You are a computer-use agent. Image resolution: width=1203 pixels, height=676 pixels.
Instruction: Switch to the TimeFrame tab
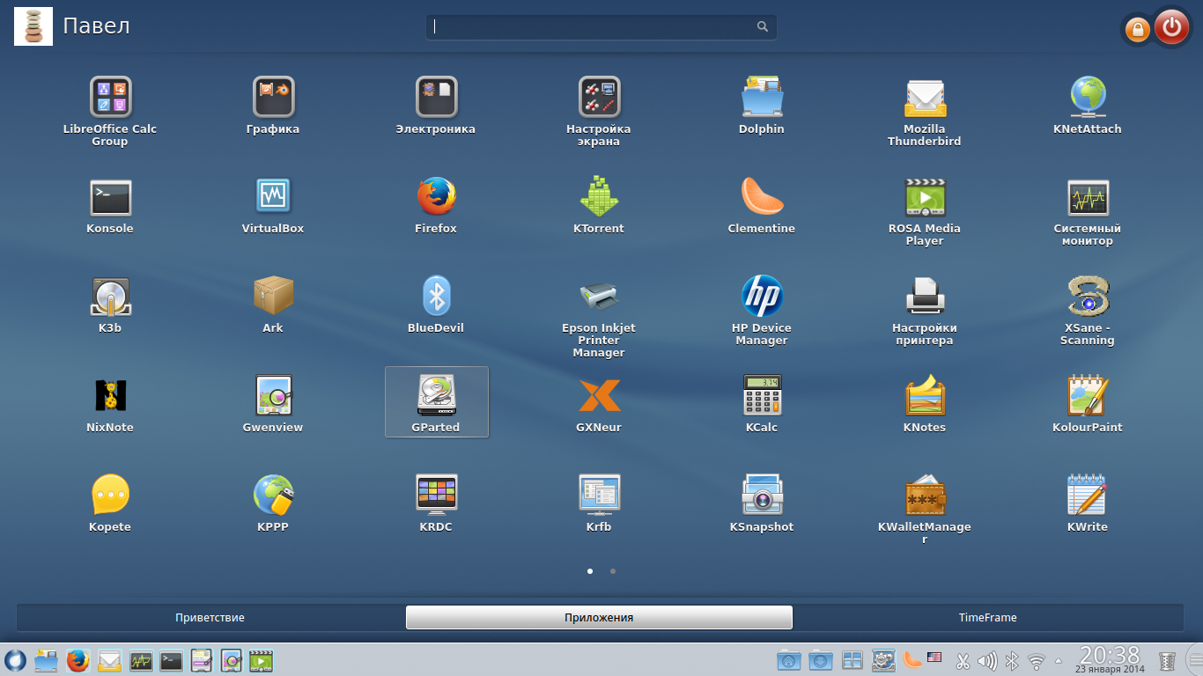(988, 618)
